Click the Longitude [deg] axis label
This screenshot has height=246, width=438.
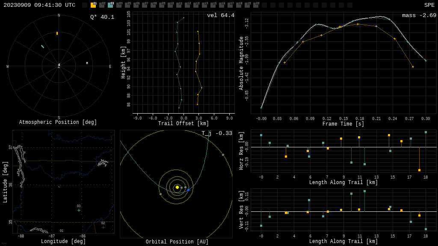coord(63,241)
